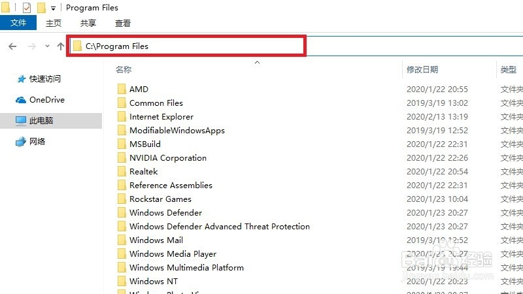Switch to the 主页 ribbon tab
Screen dimensions: 523x294
click(54, 23)
